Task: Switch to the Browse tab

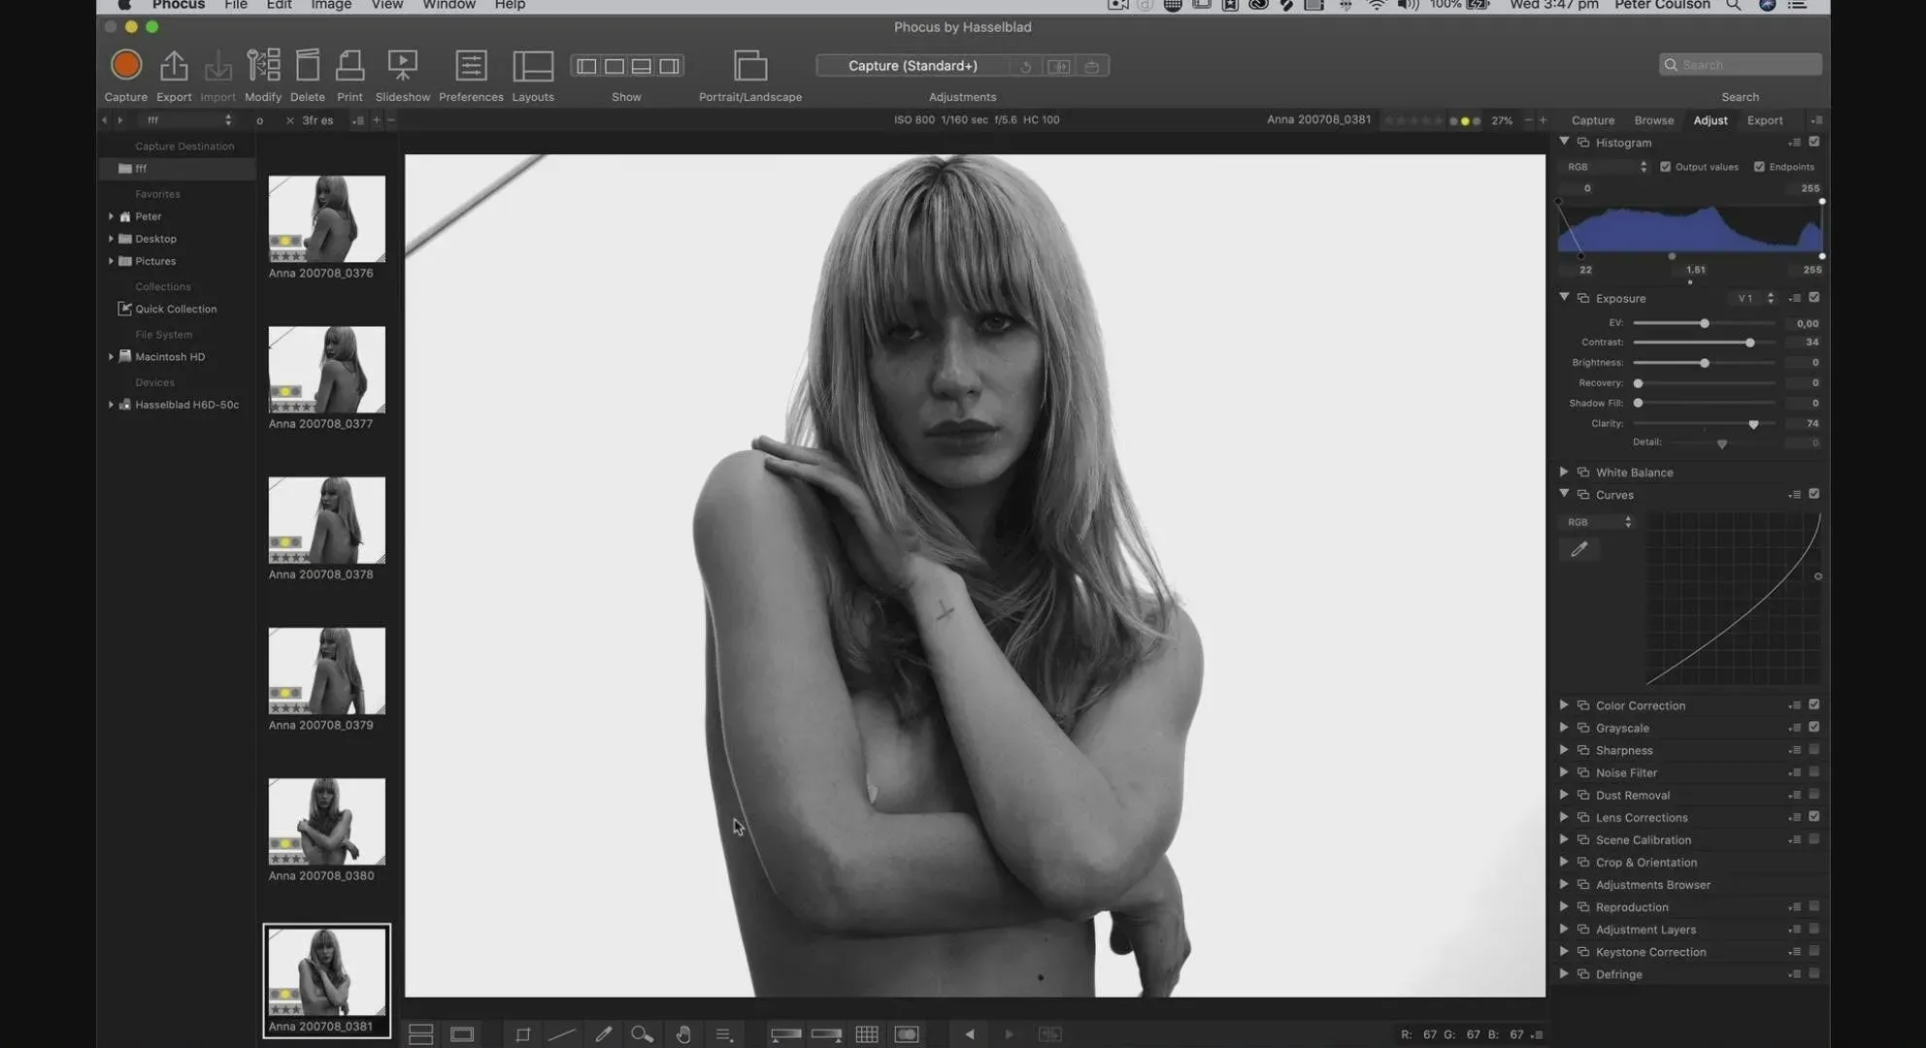Action: pos(1653,120)
